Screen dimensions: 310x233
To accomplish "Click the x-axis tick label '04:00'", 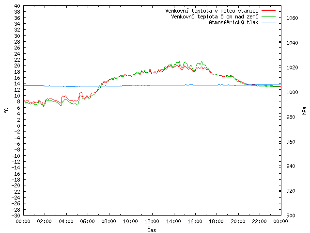I will tap(66, 221).
